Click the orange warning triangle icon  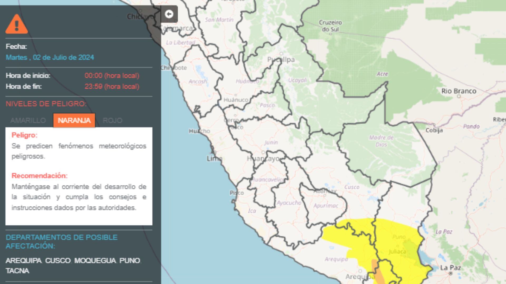coord(17,24)
